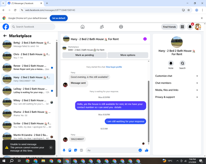206x164 pixels.
Task: Click the browser address bar URL
Action: [50, 10]
